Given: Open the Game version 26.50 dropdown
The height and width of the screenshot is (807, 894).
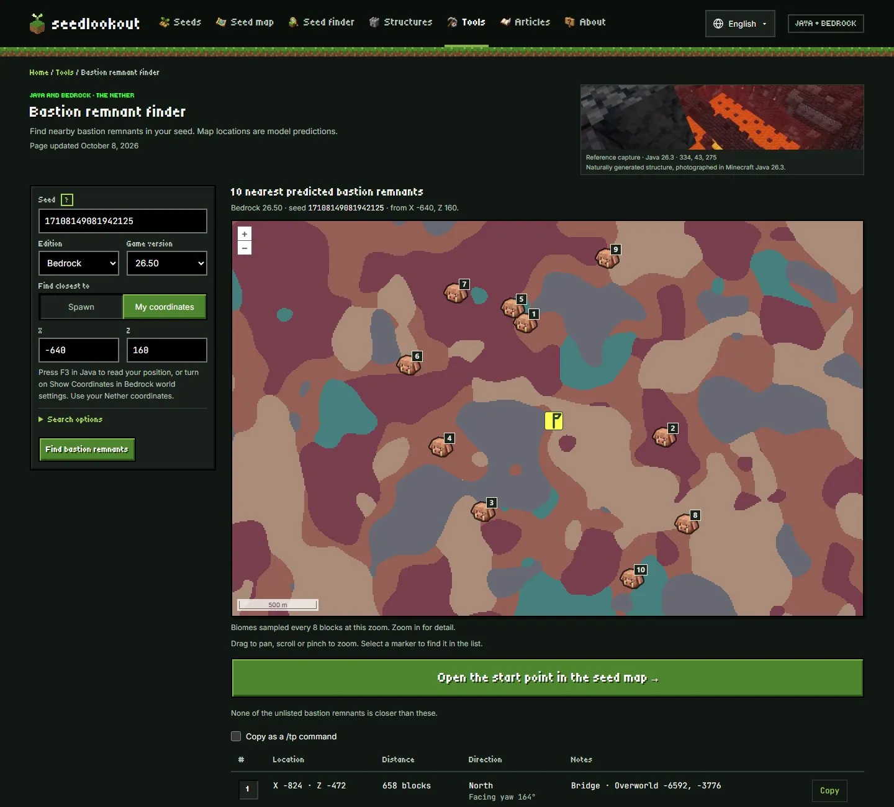Looking at the screenshot, I should pyautogui.click(x=167, y=263).
